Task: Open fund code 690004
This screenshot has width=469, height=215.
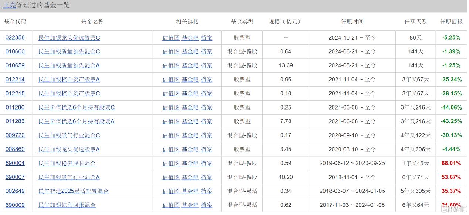Action: pos(15,163)
